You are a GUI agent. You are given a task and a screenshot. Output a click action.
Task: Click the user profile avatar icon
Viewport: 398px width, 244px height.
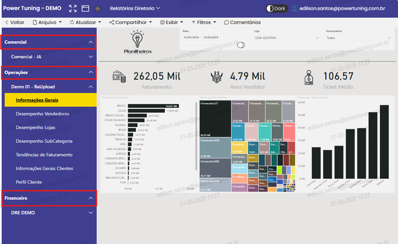pyautogui.click(x=294, y=8)
